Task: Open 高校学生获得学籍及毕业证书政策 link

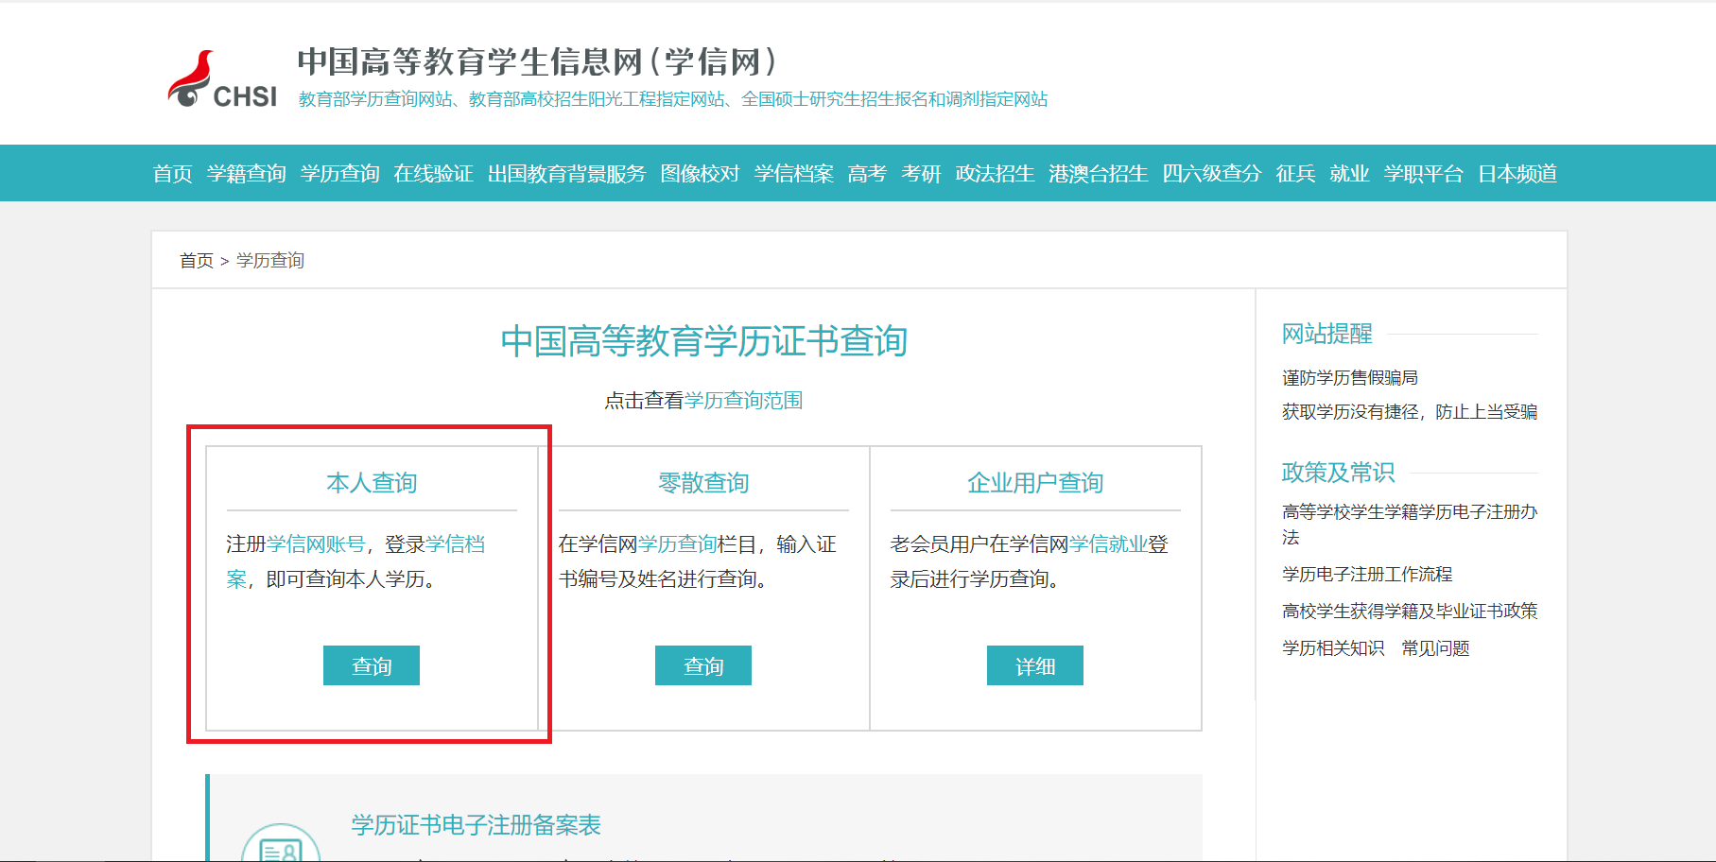Action: [x=1410, y=612]
